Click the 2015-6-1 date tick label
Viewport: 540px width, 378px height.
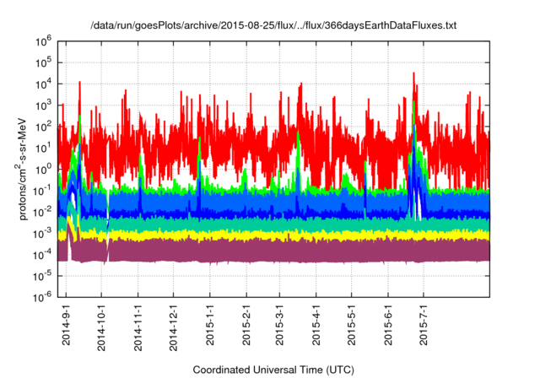[388, 325]
